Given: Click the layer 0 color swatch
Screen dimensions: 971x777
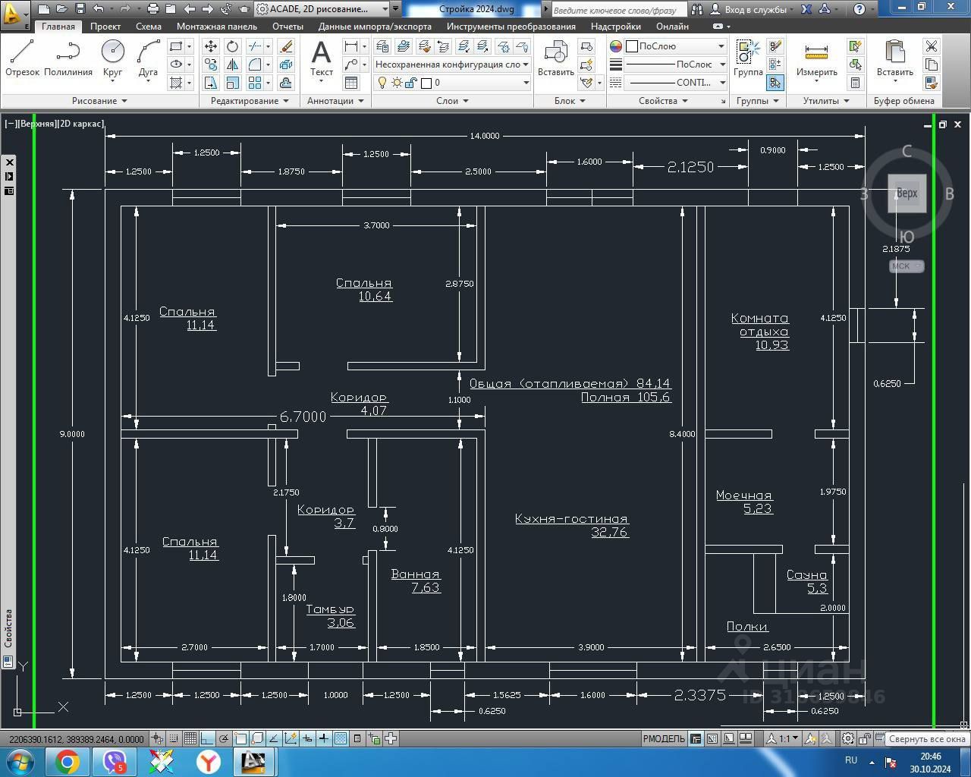Looking at the screenshot, I should point(426,83).
